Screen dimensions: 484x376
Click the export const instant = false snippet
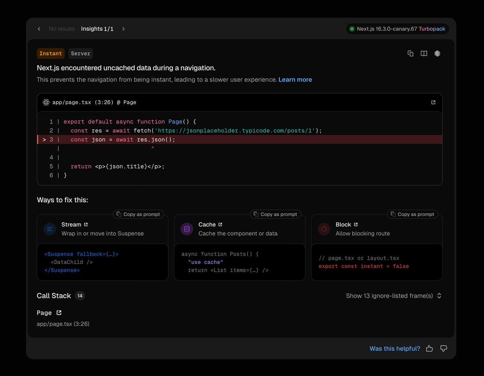(364, 266)
